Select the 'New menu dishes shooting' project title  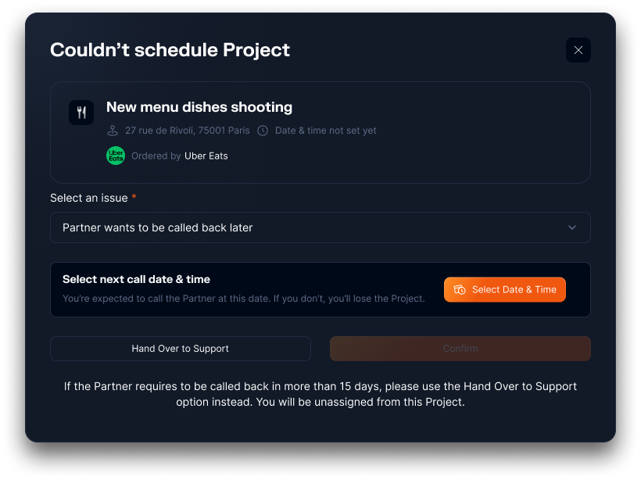[199, 107]
